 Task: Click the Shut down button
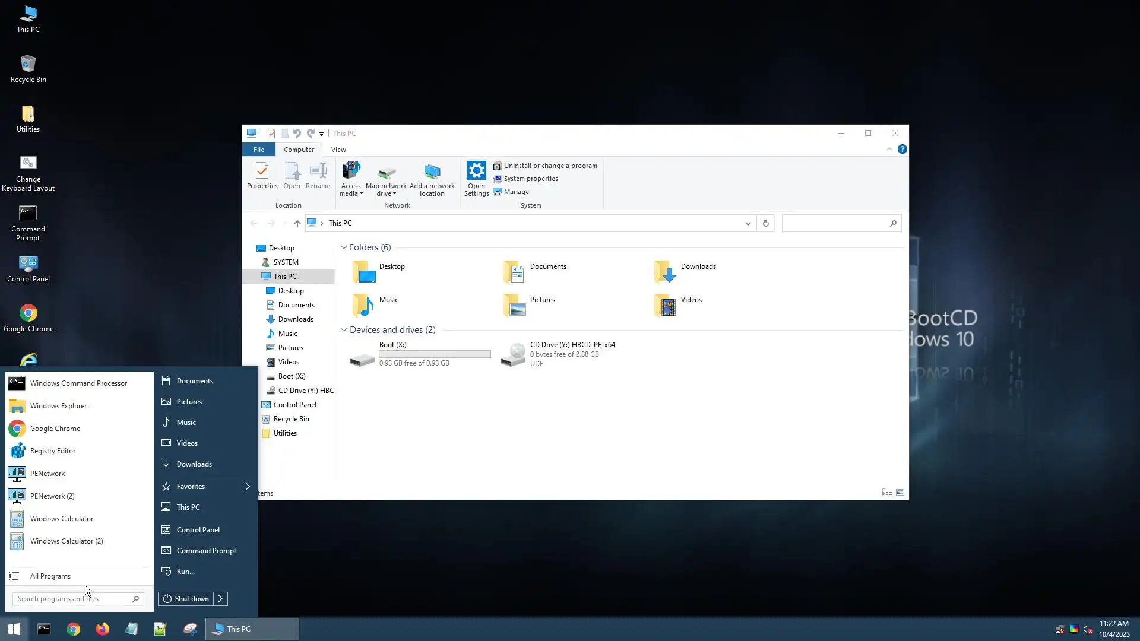tap(186, 599)
